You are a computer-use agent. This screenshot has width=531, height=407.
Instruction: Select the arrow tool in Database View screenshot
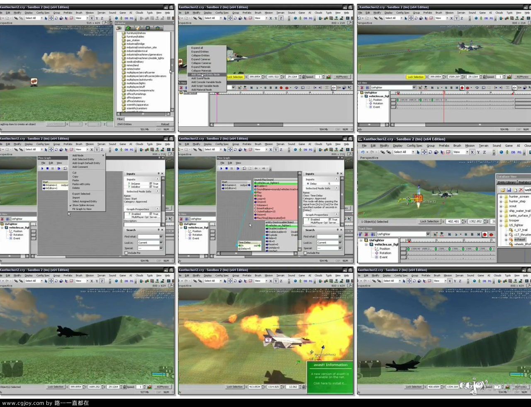pyautogui.click(x=418, y=152)
